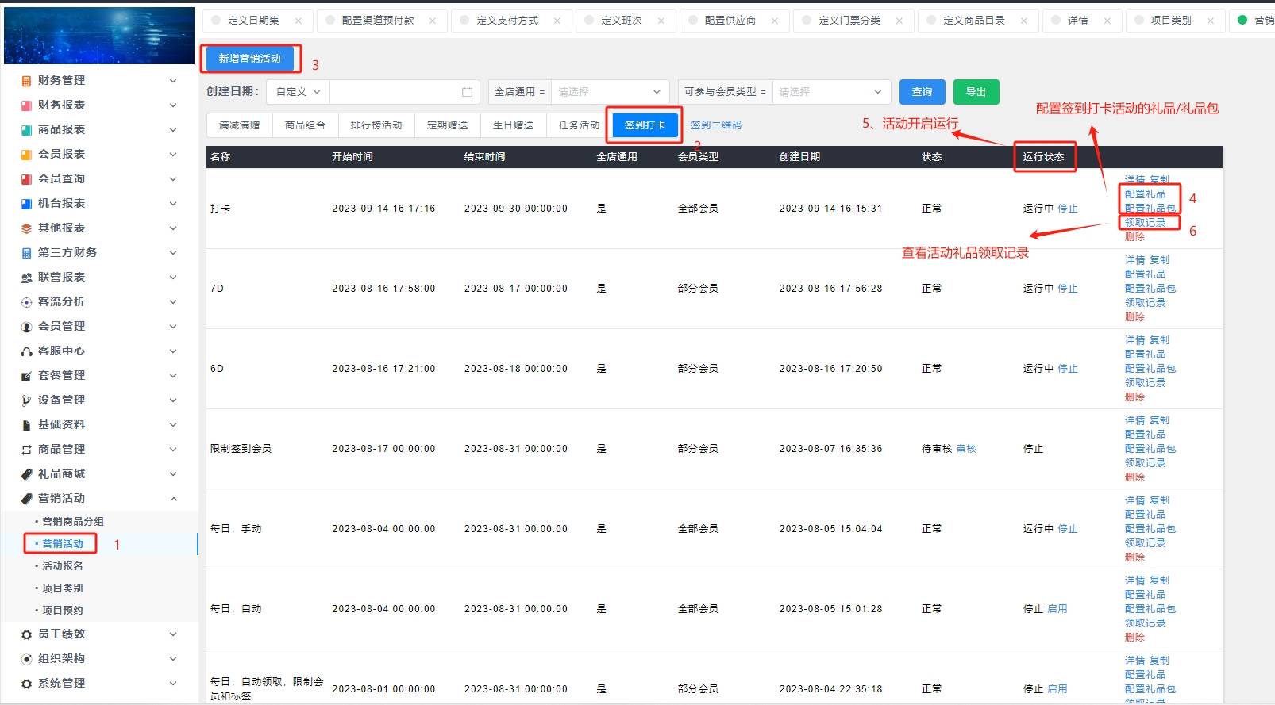Screen dimensions: 1275x705
Task: Open the 自定义 date type dropdown
Action: tap(298, 92)
